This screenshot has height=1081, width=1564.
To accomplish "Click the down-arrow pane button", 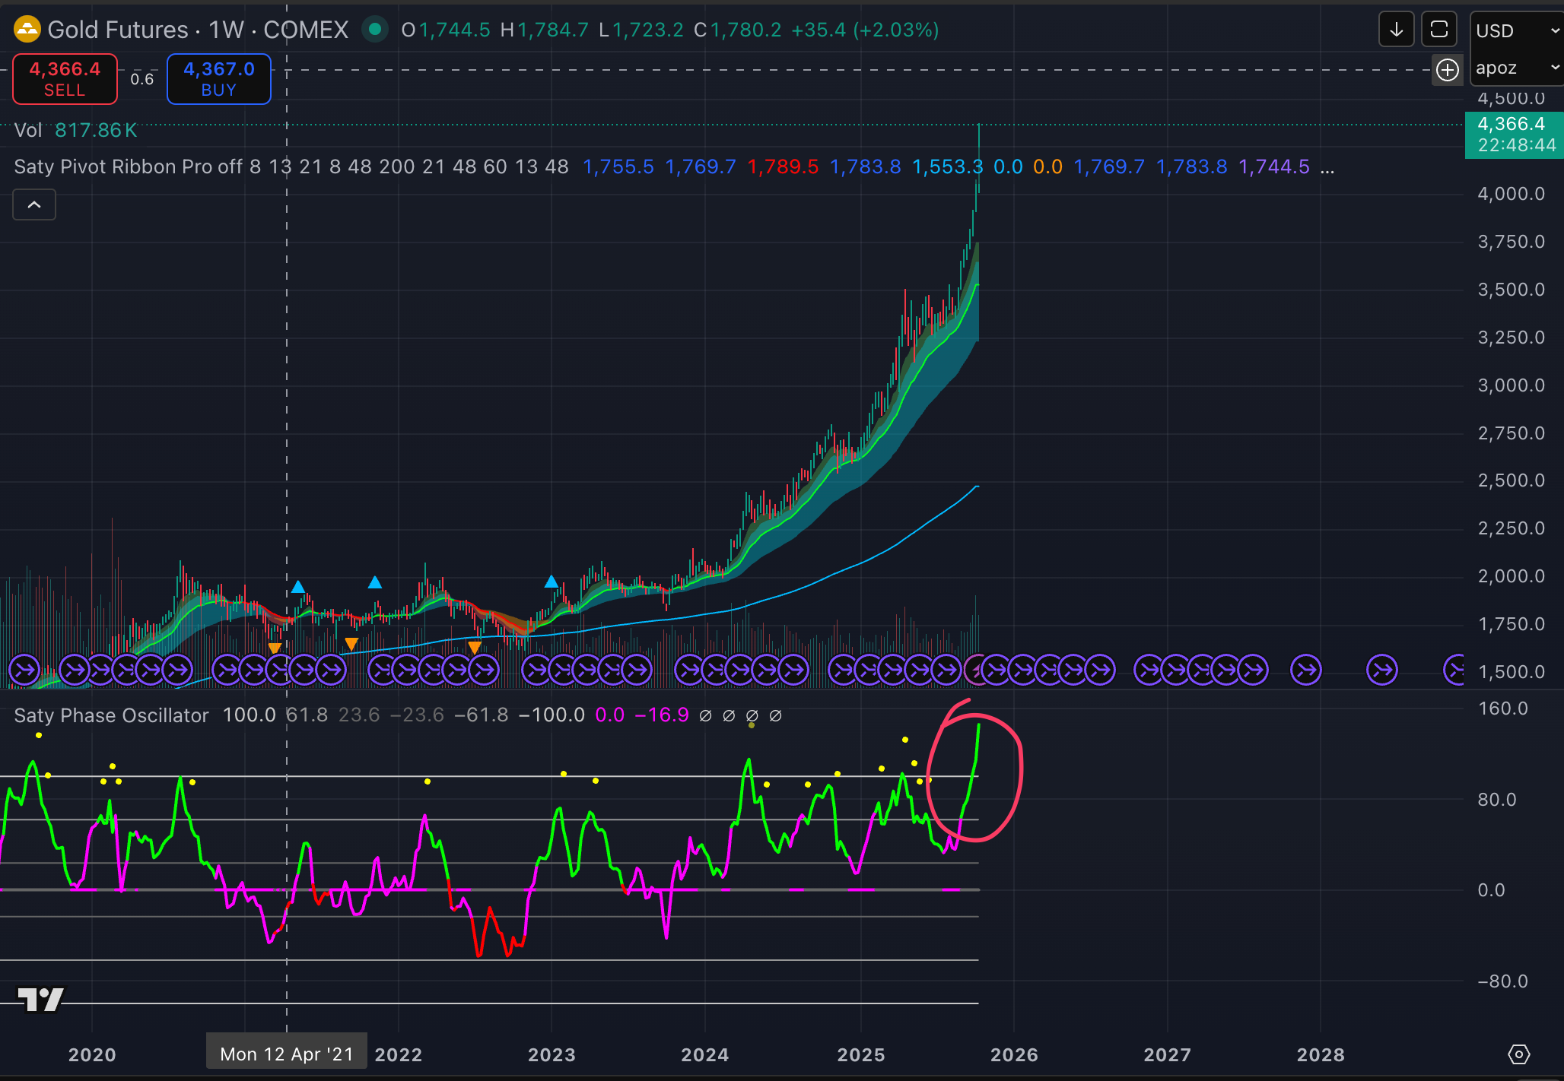I will [1396, 30].
